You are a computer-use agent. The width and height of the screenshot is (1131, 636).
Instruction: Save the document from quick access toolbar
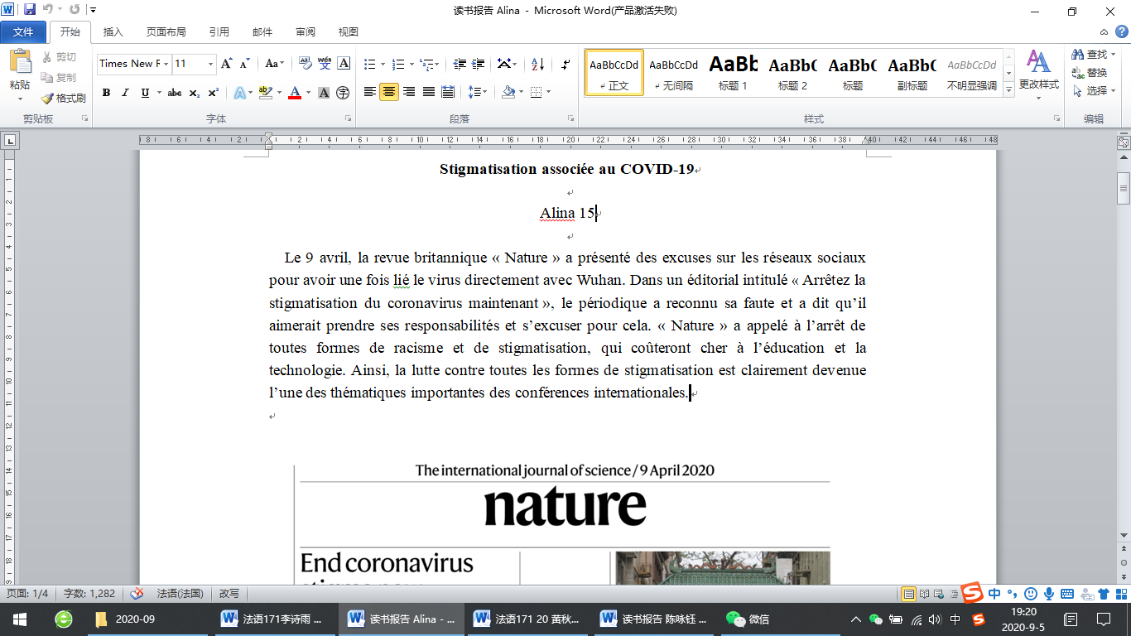coord(30,10)
